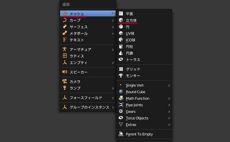Choose UV球 mesh entry
Image resolution: width=230 pixels, height=142 pixels.
coord(130,33)
